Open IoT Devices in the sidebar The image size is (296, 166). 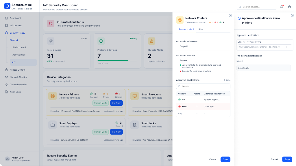click(16, 26)
